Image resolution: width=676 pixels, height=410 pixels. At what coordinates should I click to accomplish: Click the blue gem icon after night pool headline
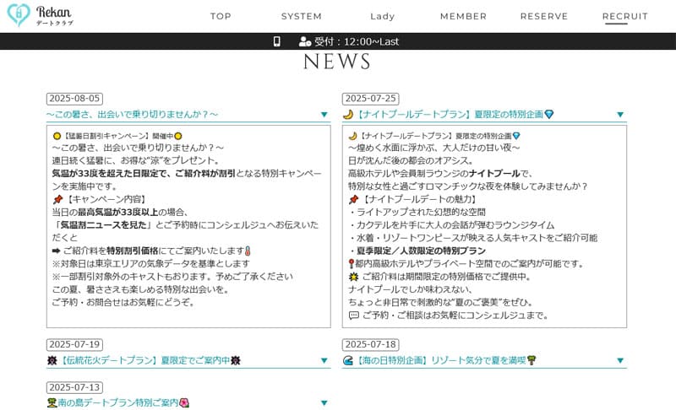pos(548,115)
